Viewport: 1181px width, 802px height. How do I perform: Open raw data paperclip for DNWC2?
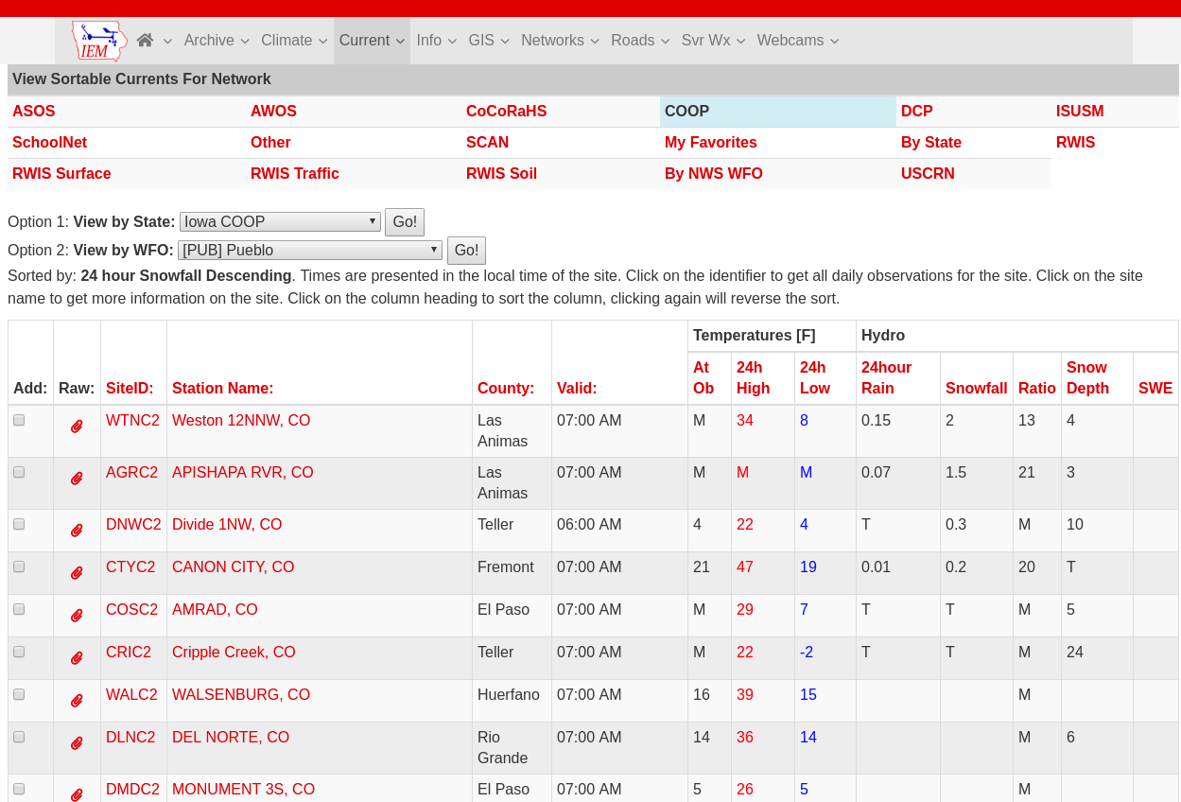pyautogui.click(x=77, y=531)
